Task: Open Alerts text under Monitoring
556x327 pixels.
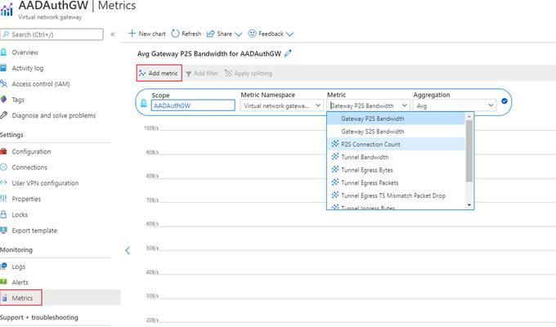Action: [20, 282]
